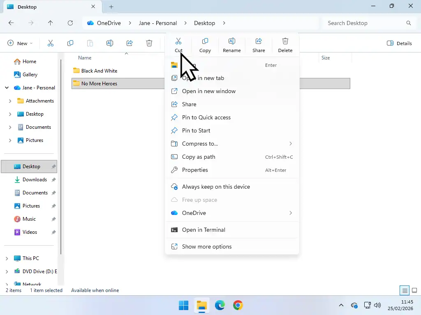Select the Rename icon in the context menu
This screenshot has height=315, width=421.
(x=232, y=43)
